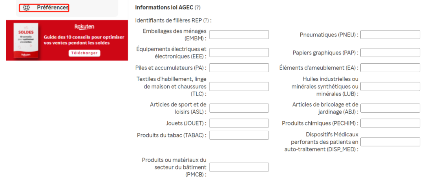This screenshot has width=424, height=179.
Task: Click the bricolage et jardinage (ABJ) field
Action: 390,108
